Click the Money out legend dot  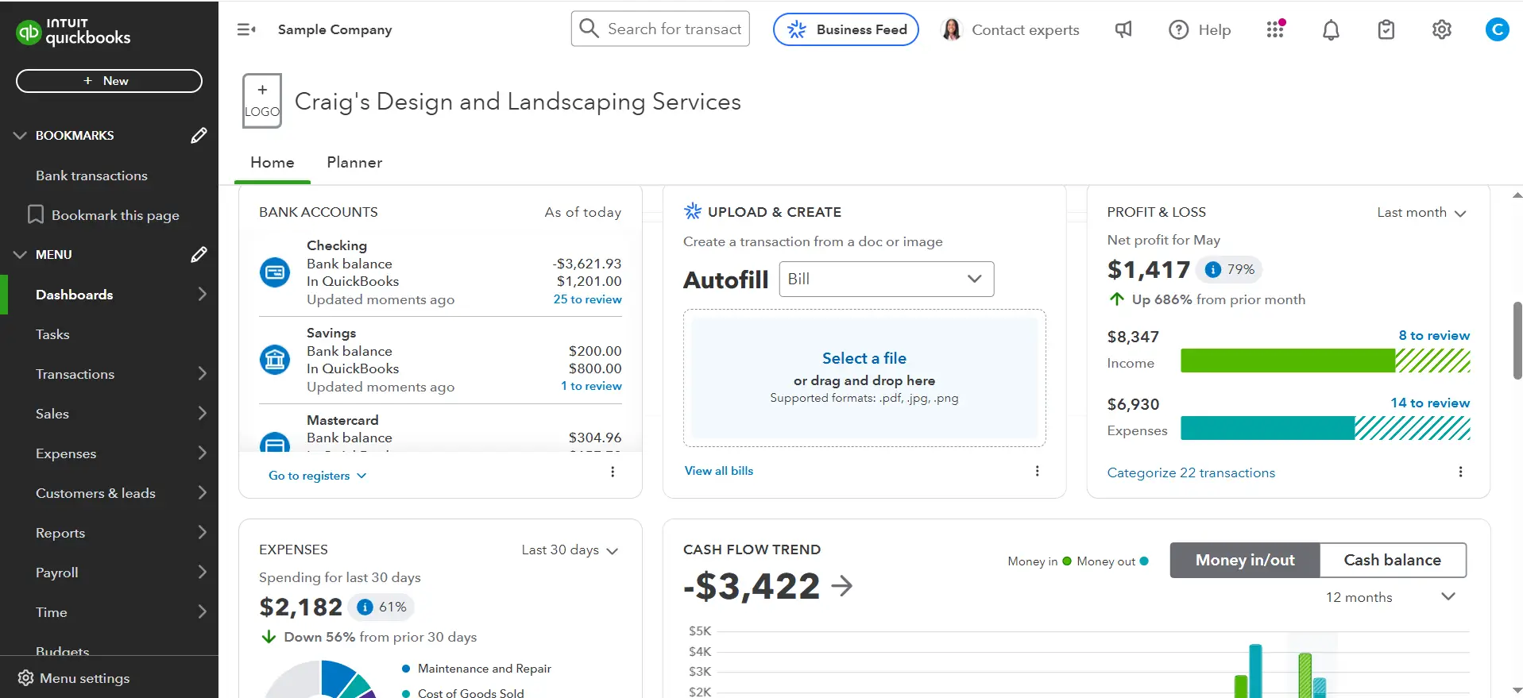[1144, 561]
